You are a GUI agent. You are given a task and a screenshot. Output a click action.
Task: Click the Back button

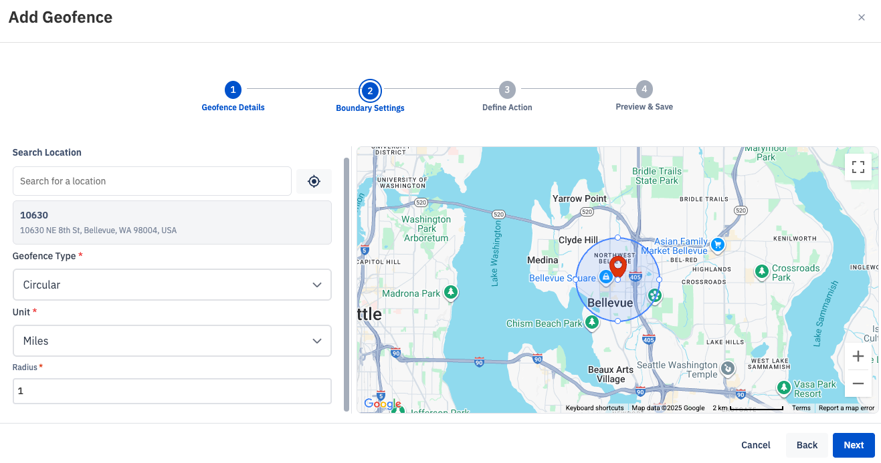coord(807,445)
